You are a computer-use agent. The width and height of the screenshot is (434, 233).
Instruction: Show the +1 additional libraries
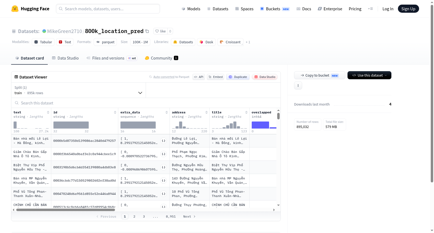pyautogui.click(x=248, y=42)
